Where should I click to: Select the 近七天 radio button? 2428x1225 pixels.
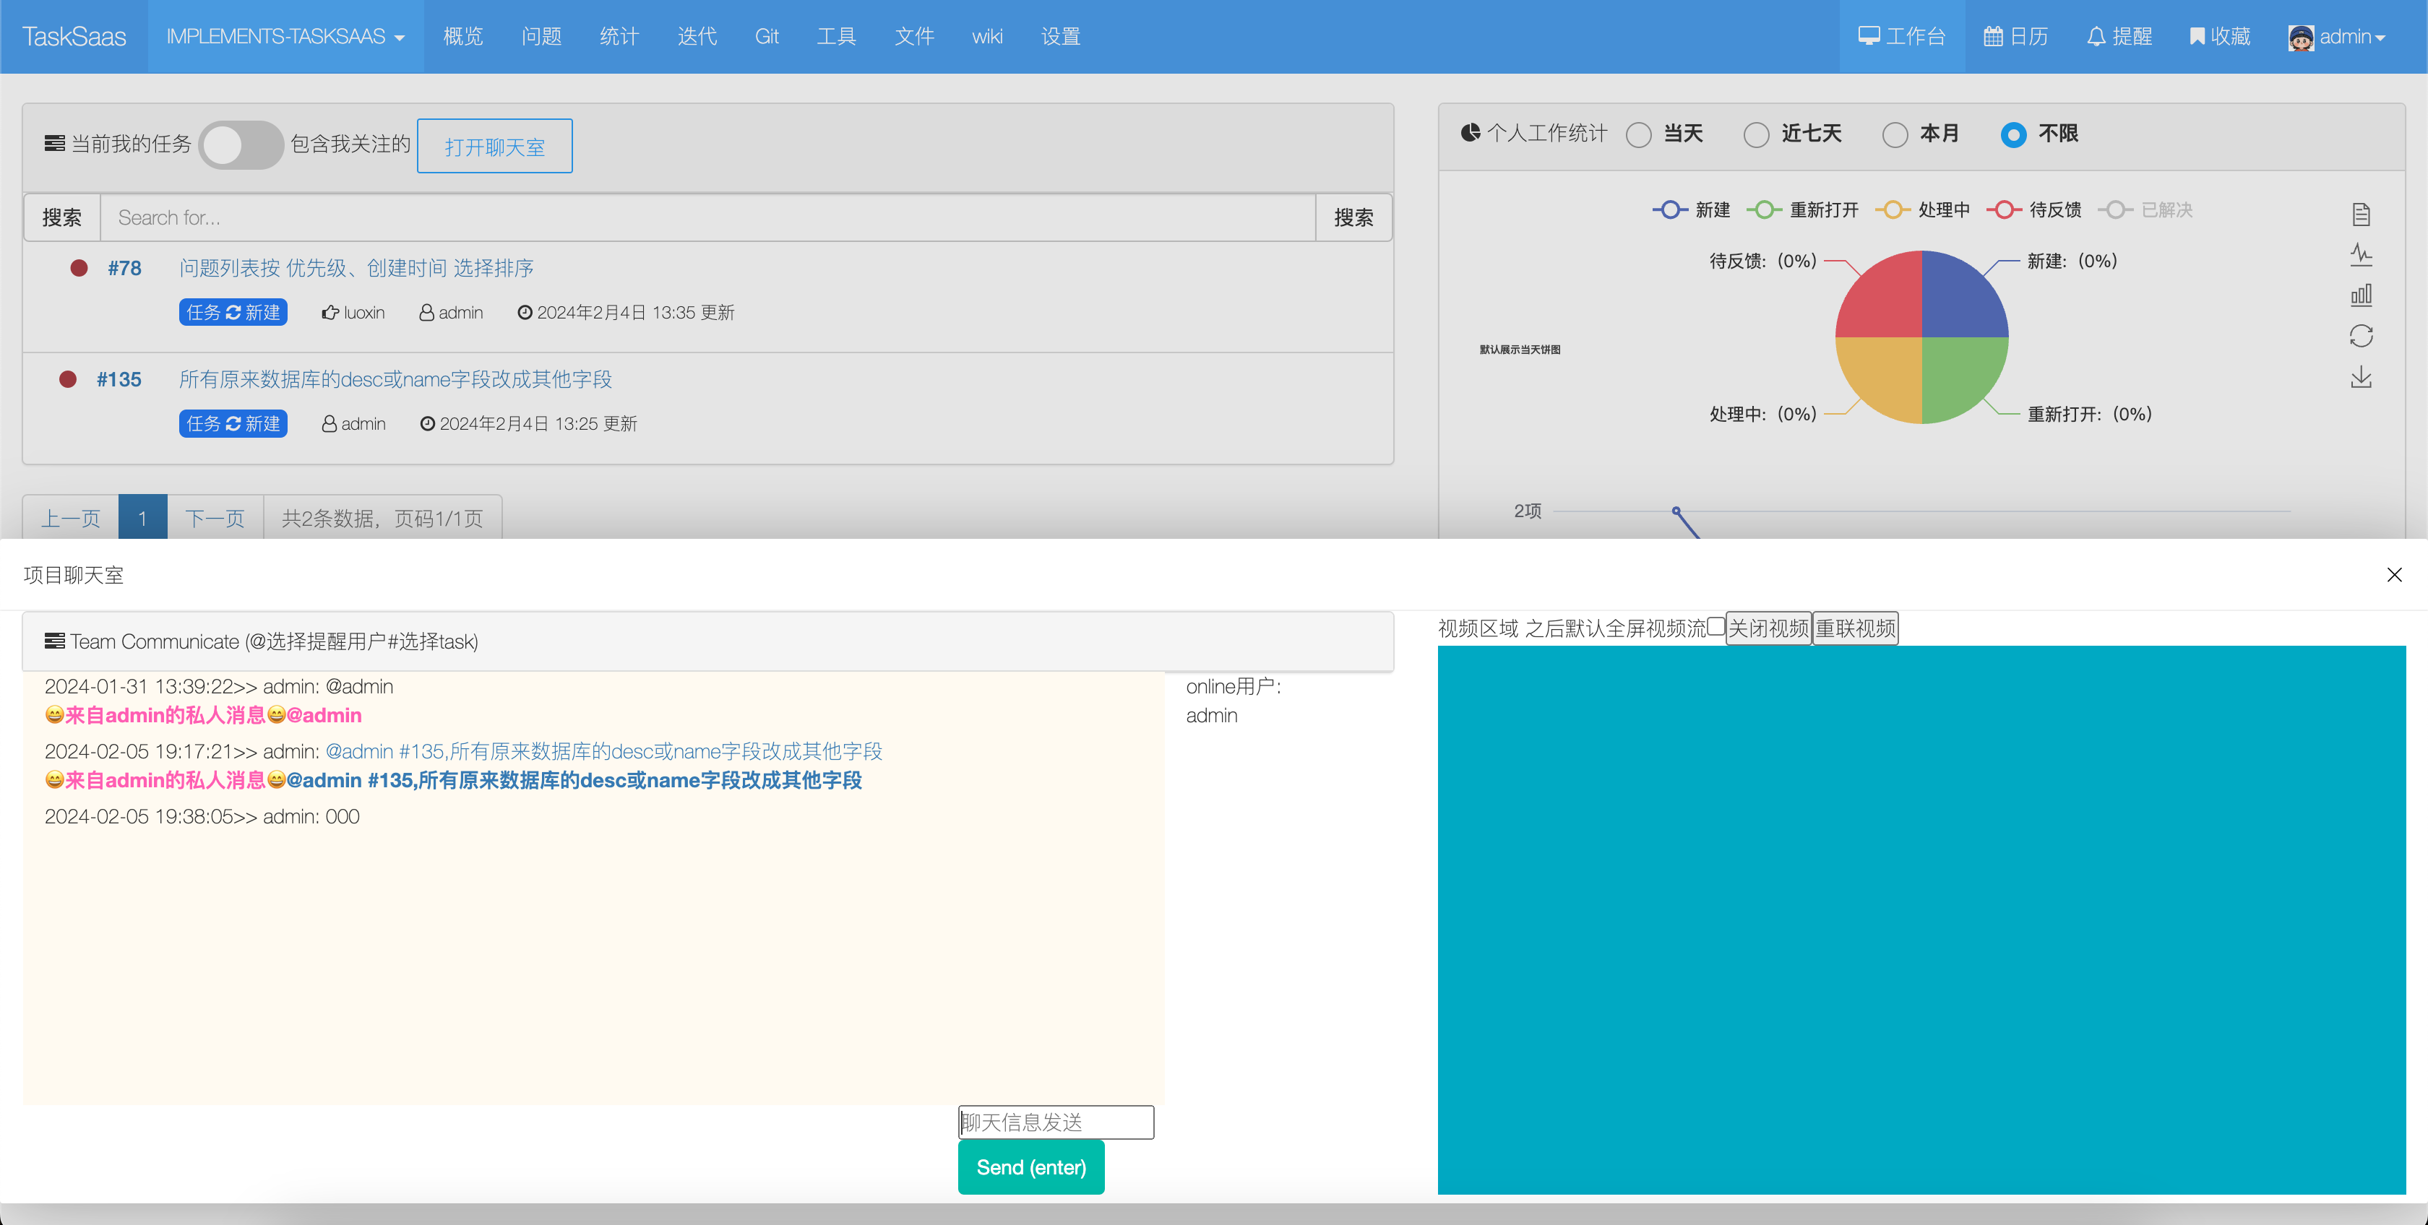click(1756, 135)
